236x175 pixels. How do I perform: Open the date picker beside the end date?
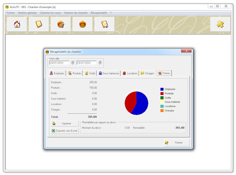pyautogui.click(x=100, y=63)
